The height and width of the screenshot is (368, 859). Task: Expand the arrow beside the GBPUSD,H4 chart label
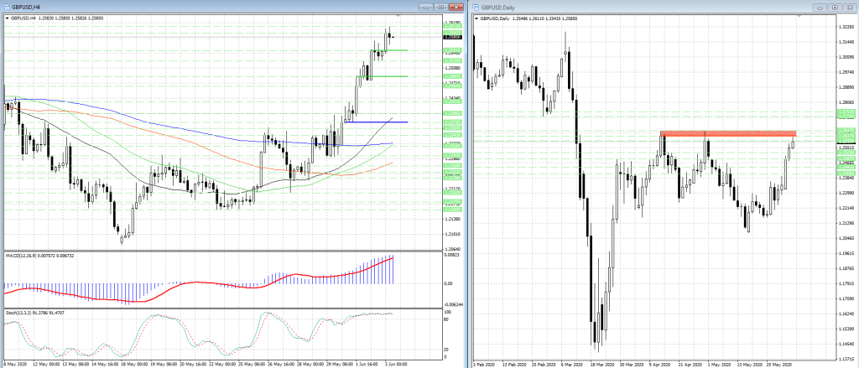click(x=7, y=17)
